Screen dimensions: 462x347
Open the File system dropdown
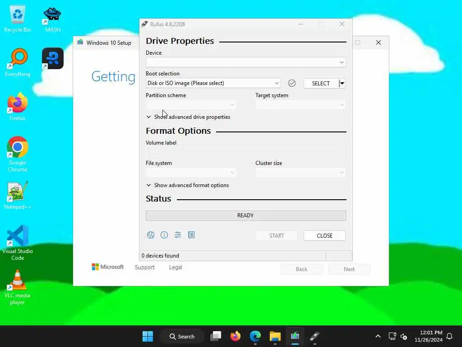(x=191, y=173)
